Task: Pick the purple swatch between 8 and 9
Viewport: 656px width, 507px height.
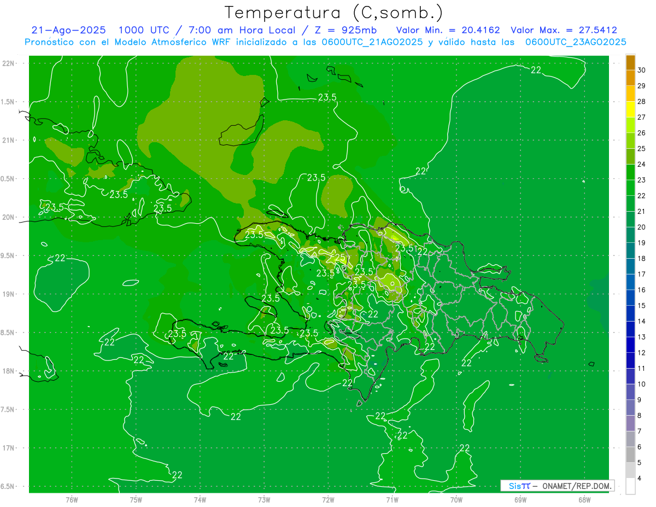Action: [630, 408]
